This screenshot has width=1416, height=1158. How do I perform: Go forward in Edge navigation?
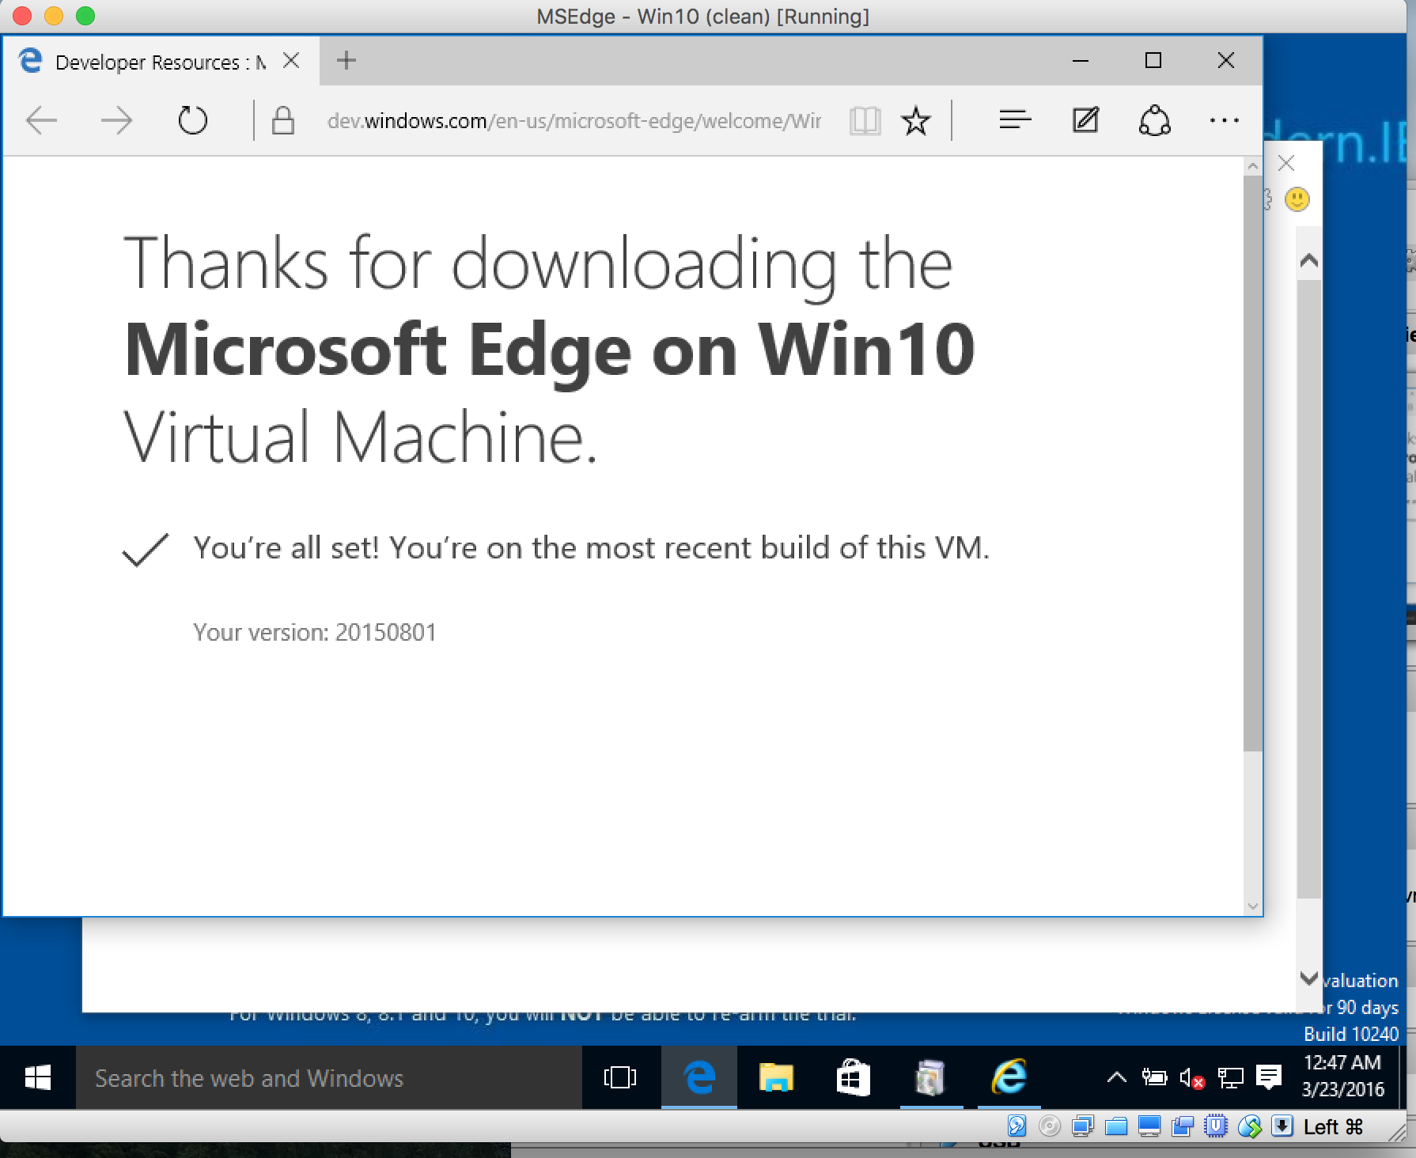117,121
